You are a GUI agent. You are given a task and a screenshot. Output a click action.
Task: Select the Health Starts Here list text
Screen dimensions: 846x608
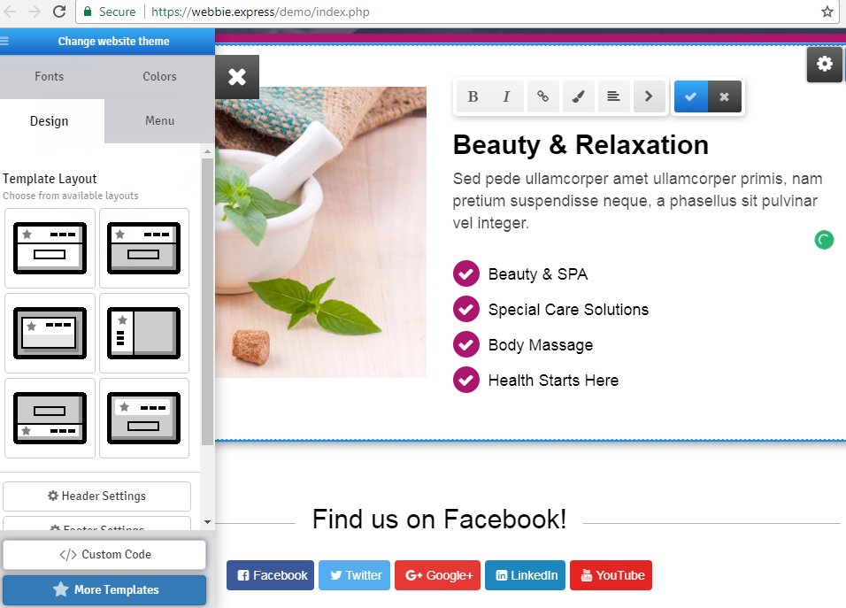pos(553,381)
